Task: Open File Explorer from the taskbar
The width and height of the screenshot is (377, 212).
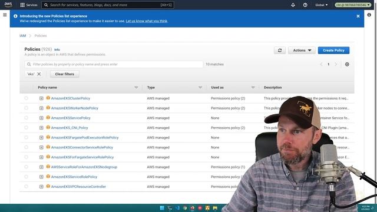Action: point(215,208)
